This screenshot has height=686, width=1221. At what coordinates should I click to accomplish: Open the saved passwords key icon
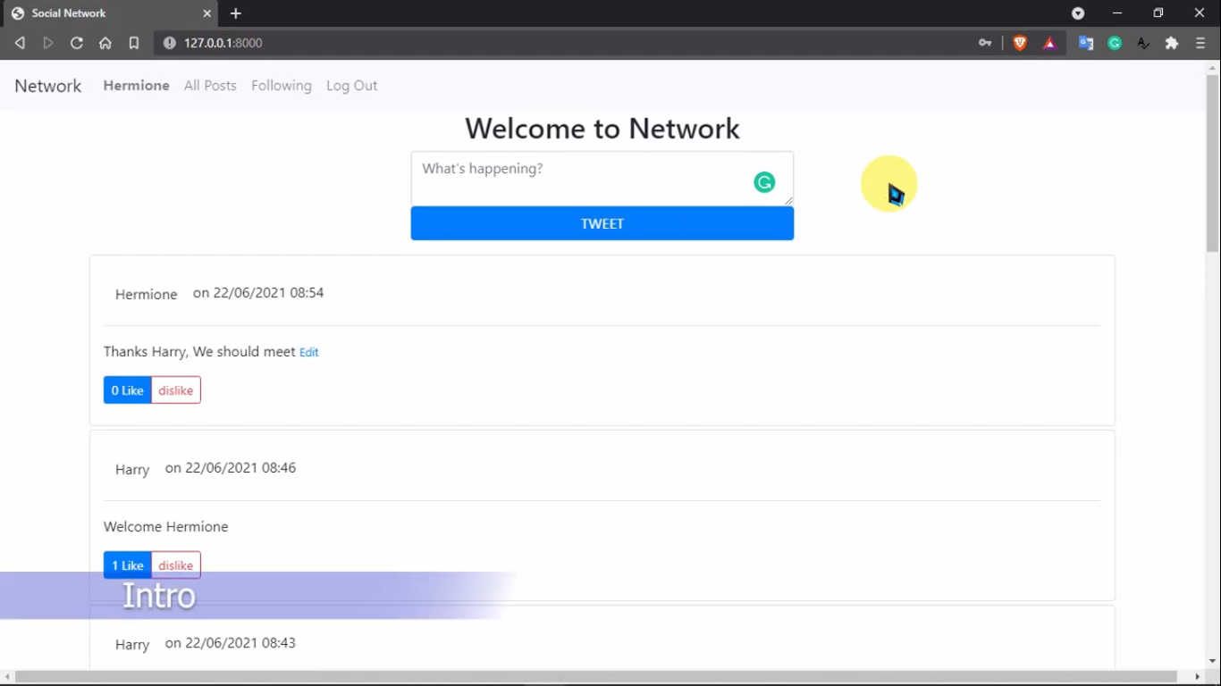pyautogui.click(x=985, y=43)
